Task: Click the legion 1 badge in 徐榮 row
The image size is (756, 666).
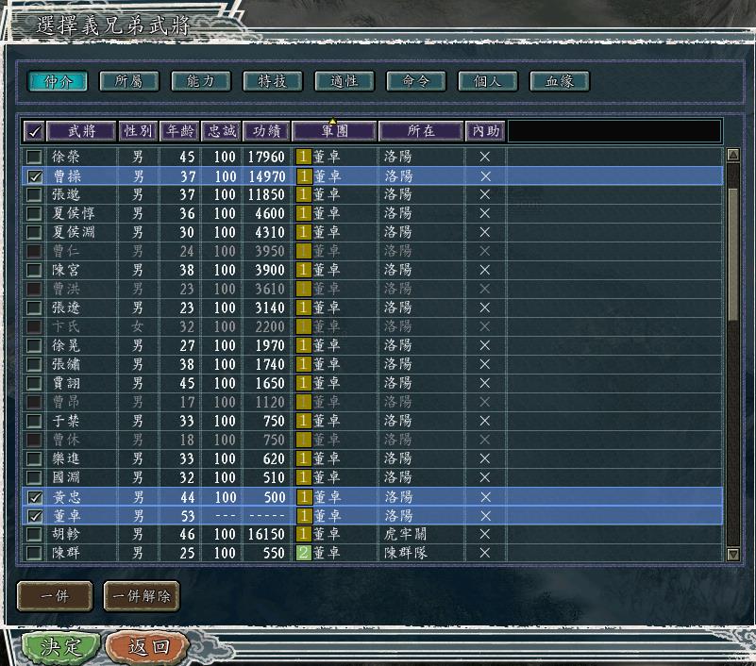Action: coord(303,157)
